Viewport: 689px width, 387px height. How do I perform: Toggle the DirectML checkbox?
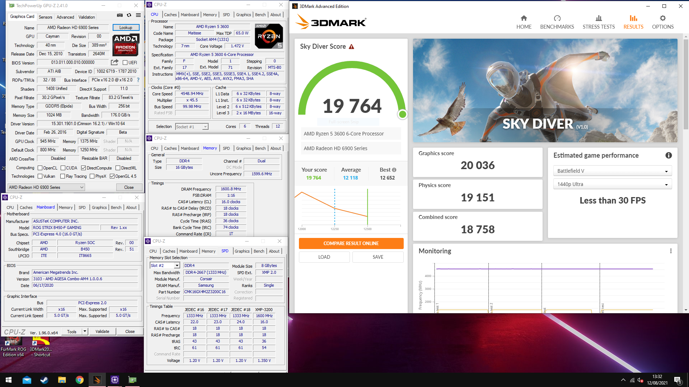118,168
